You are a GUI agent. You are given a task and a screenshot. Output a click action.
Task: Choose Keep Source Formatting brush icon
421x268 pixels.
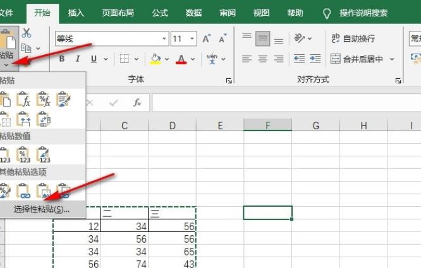pos(63,100)
